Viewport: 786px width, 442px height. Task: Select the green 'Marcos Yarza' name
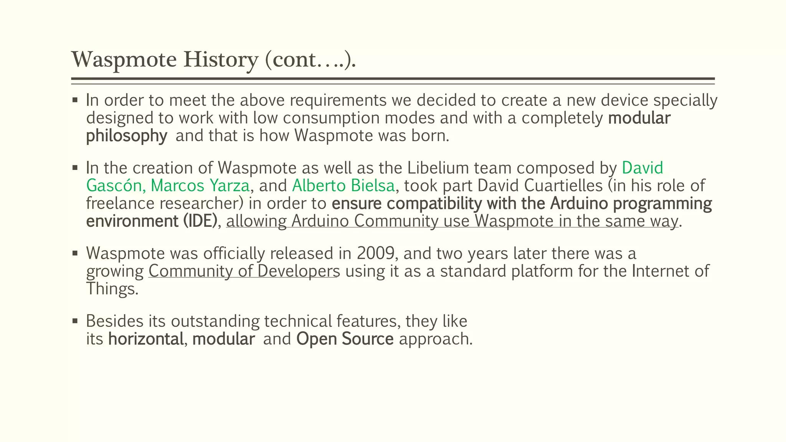200,186
